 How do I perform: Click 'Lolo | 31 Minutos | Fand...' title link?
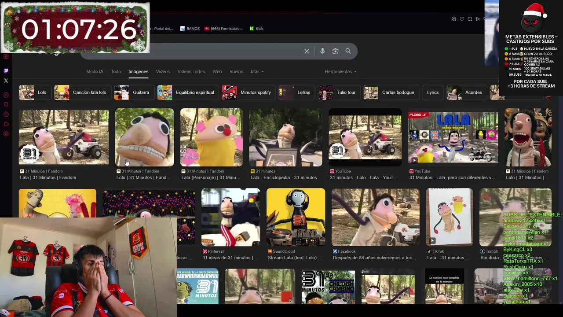tap(143, 177)
